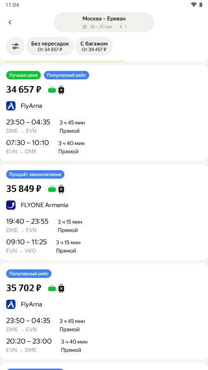Viewport: 208px width, 370px height.
Task: Open the filters sliders icon
Action: tap(15, 46)
